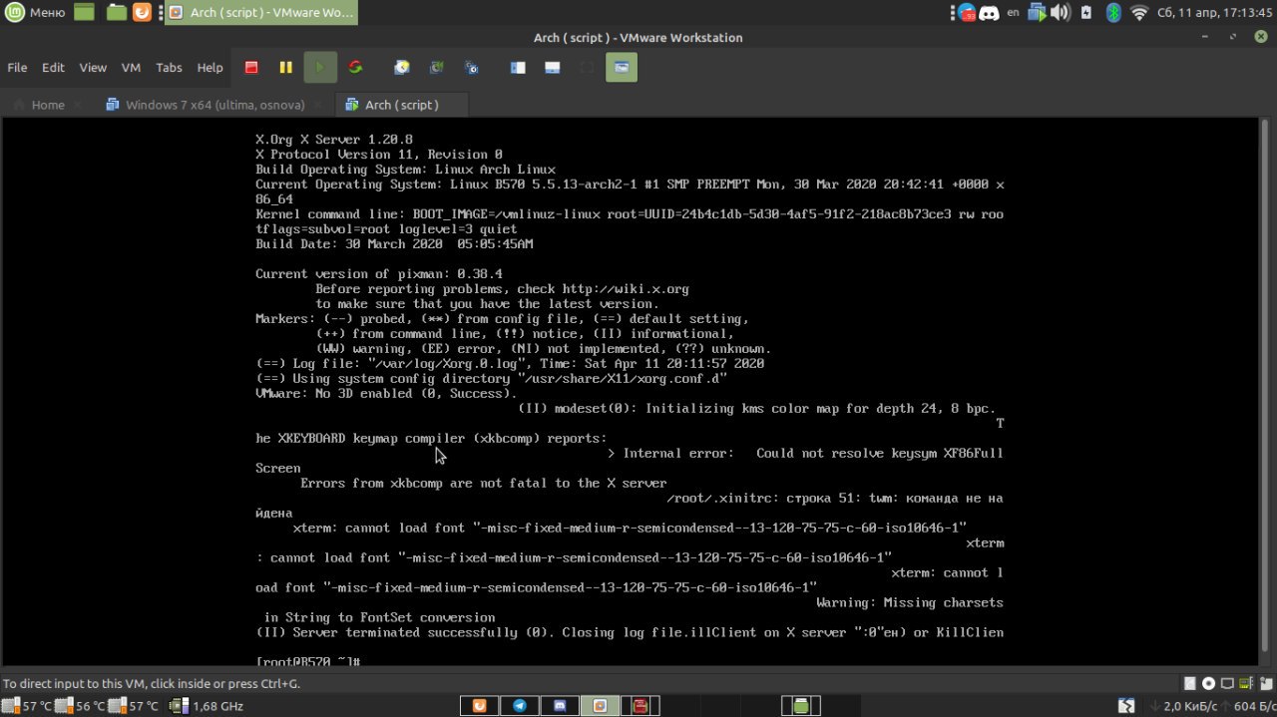This screenshot has width=1277, height=717.
Task: Toggle the thumbnail bar view icon
Action: (552, 68)
